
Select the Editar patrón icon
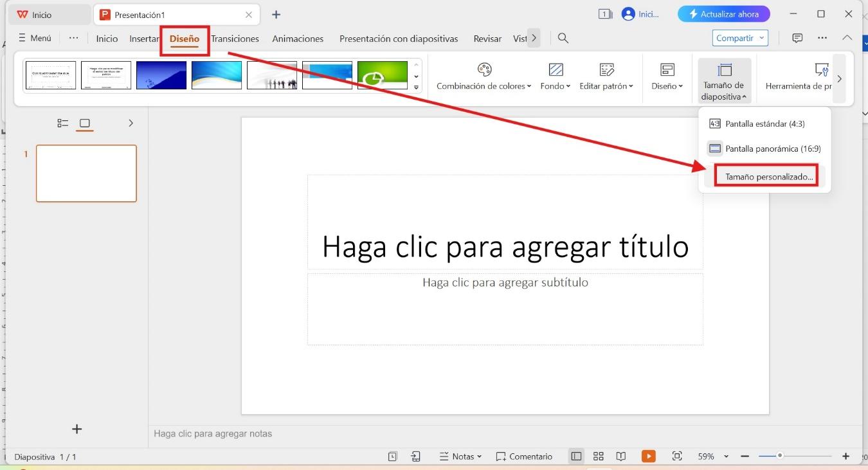[604, 71]
